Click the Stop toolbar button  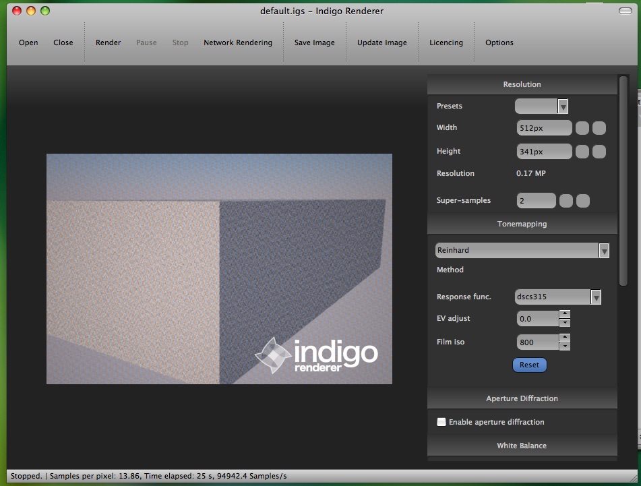180,42
